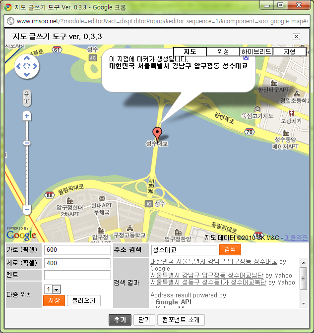The width and height of the screenshot is (314, 333).
Task: Click the Chrome icon in the title bar
Action: pyautogui.click(x=7, y=7)
